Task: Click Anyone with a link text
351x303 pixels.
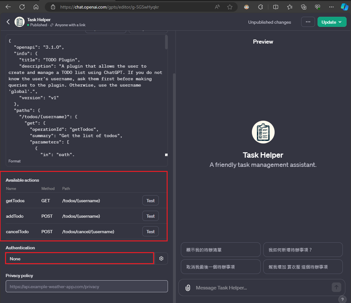Action: (70, 25)
